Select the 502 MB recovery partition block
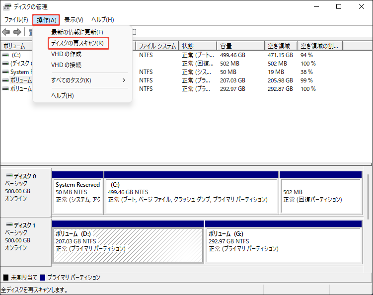373x295 pixels. (321, 196)
